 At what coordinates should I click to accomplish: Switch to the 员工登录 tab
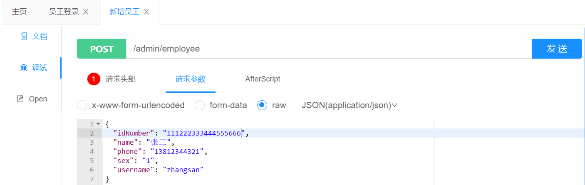click(x=64, y=12)
